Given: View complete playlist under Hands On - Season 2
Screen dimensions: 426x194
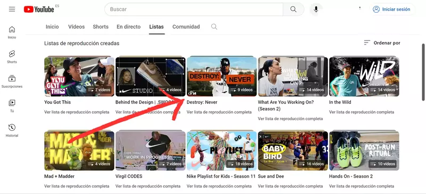Looking at the screenshot, I should [362, 186].
